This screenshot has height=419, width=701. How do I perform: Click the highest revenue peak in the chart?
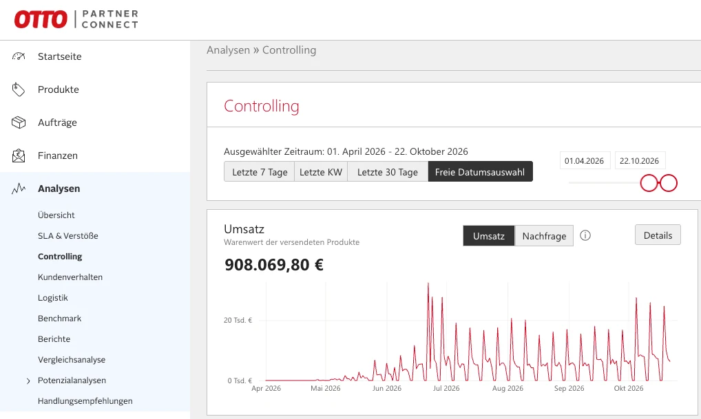tap(428, 283)
